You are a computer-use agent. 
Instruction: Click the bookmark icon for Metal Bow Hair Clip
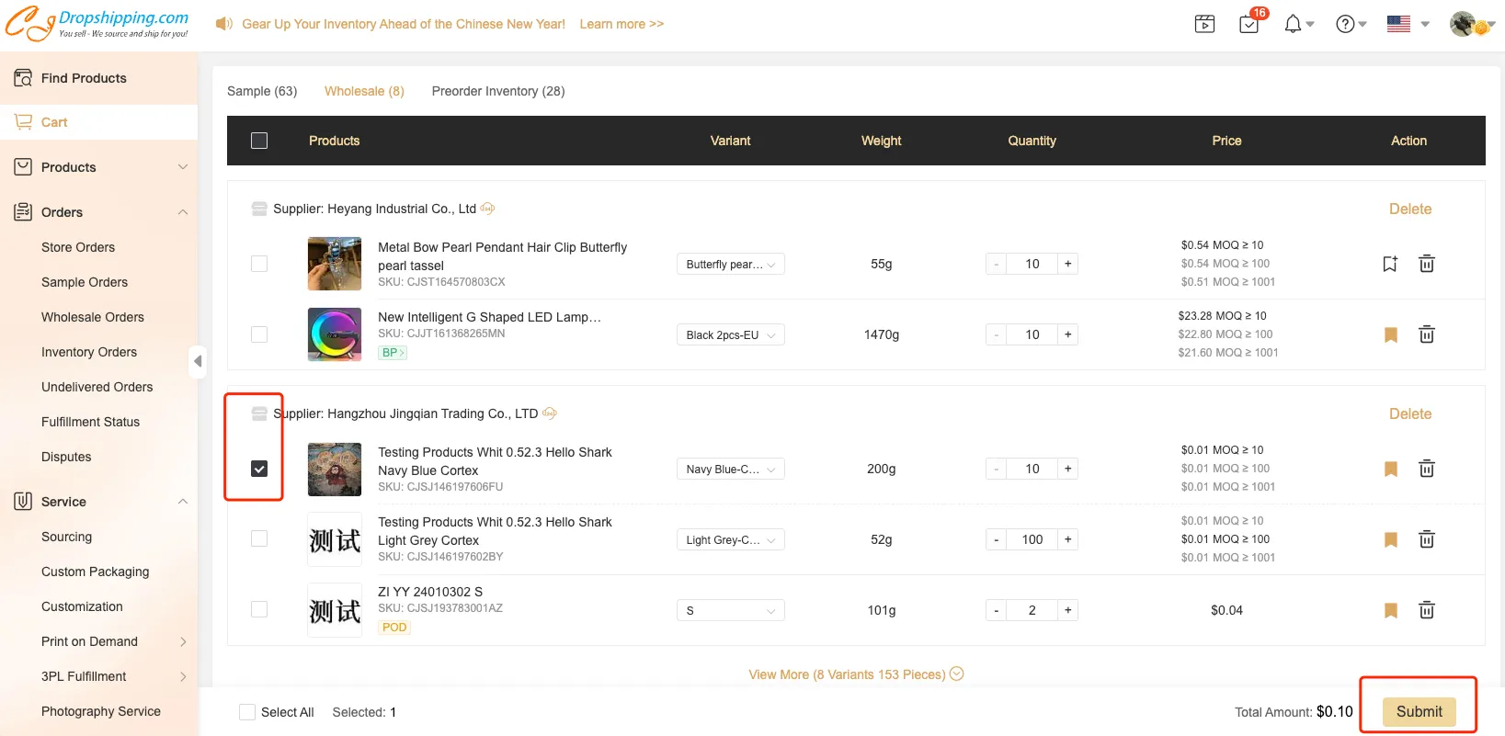(x=1390, y=264)
